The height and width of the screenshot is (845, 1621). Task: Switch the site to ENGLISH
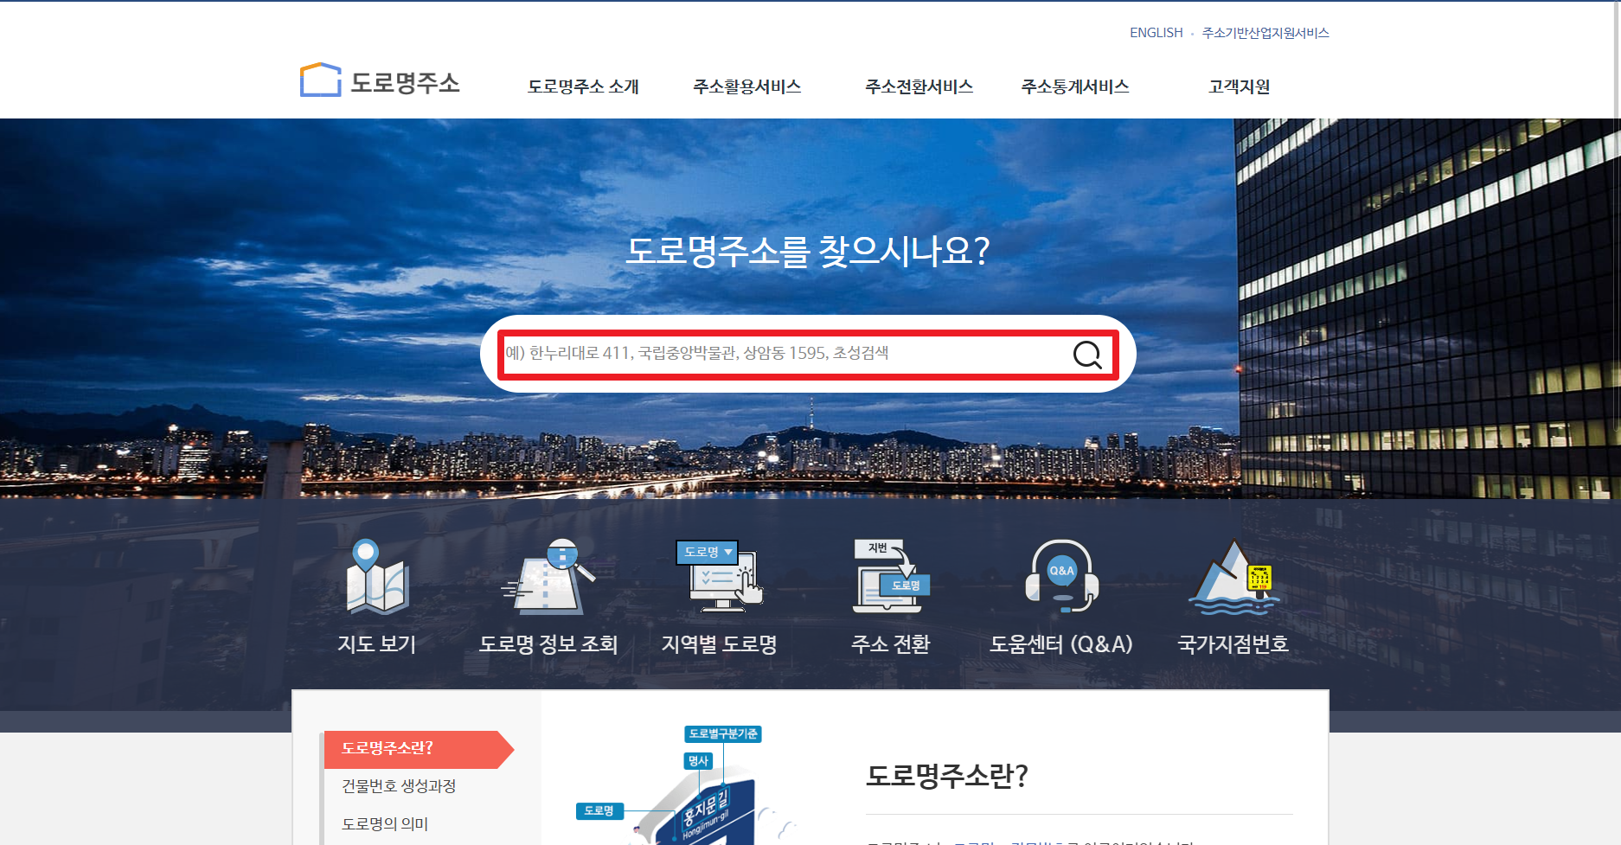point(1156,33)
